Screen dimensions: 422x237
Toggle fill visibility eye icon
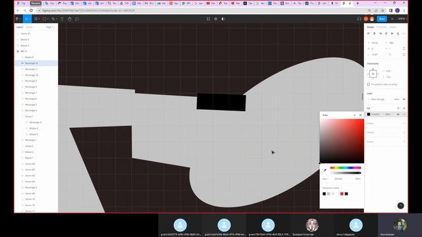click(398, 114)
